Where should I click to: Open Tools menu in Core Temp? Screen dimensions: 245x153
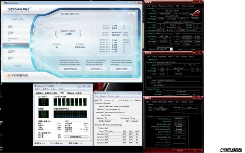(x=111, y=96)
